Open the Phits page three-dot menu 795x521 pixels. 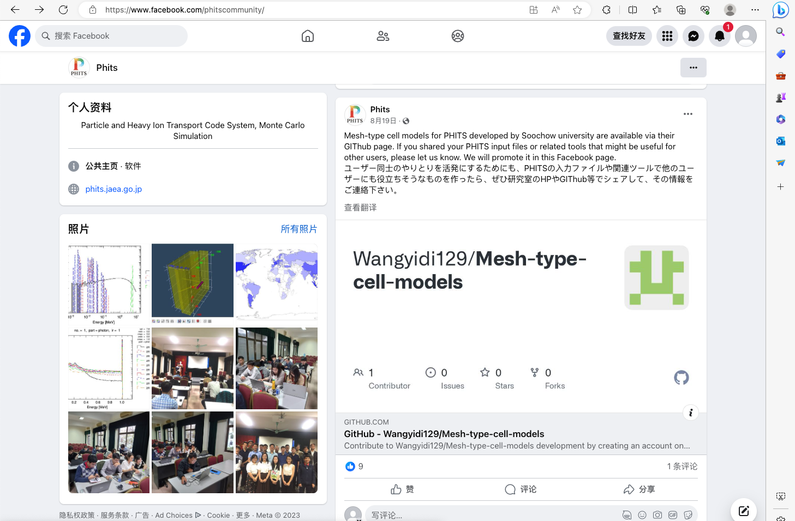(x=693, y=68)
